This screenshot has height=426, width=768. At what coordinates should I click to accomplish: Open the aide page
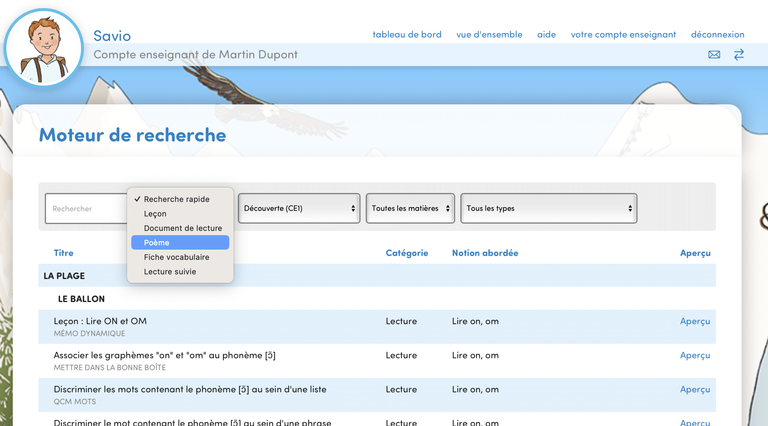[547, 35]
